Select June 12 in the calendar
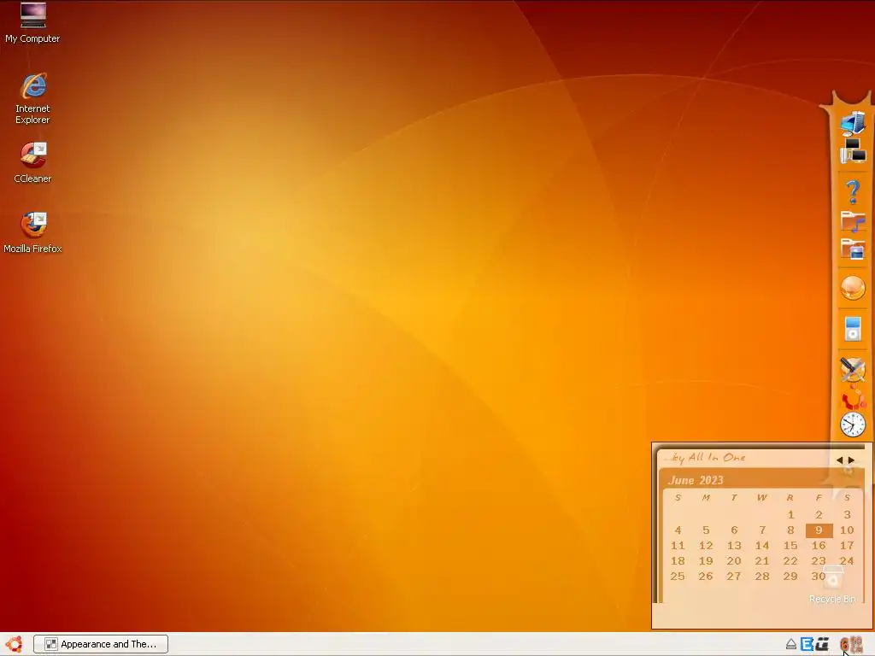This screenshot has width=875, height=656. [706, 546]
